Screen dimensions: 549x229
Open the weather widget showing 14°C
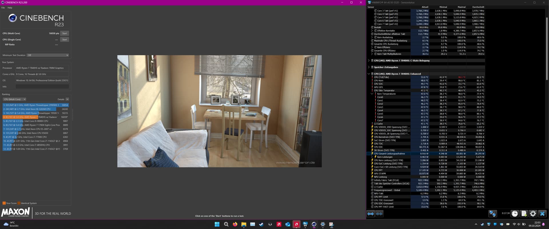click(11, 224)
